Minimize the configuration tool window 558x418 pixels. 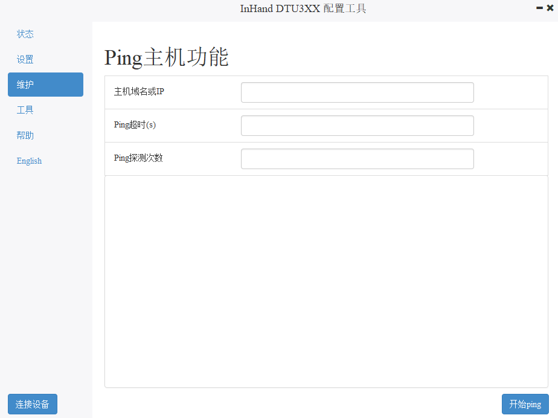pyautogui.click(x=539, y=8)
